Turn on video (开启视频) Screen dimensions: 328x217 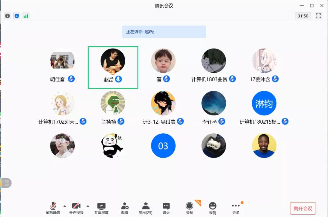pyautogui.click(x=76, y=208)
